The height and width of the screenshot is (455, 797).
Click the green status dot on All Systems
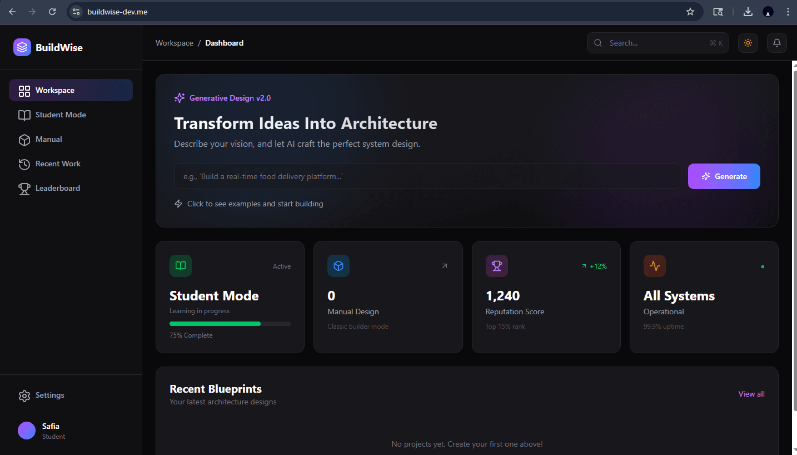coord(762,266)
